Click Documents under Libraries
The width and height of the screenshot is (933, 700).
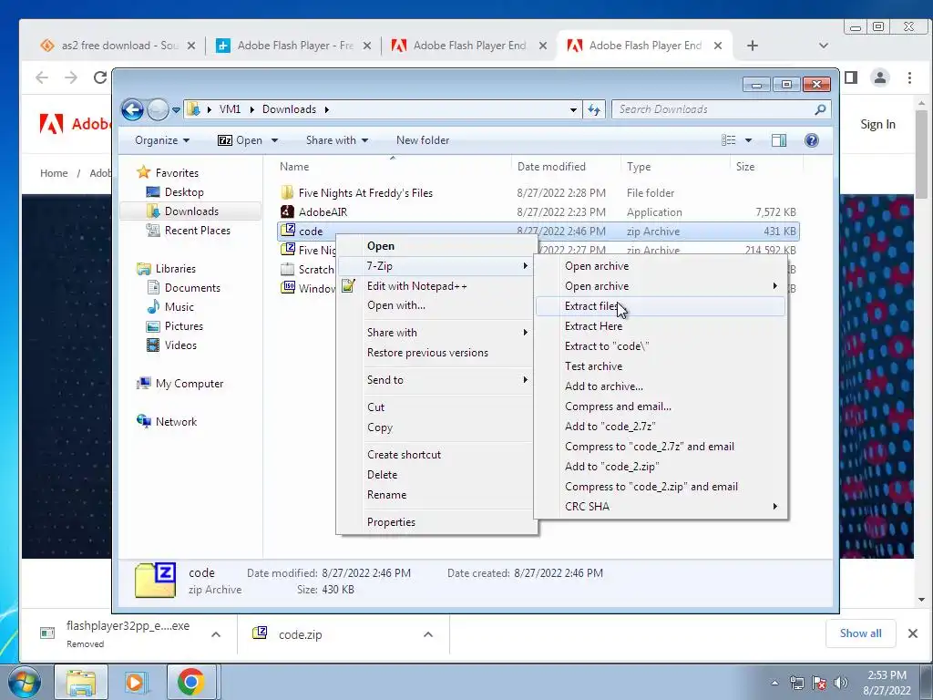[x=192, y=288]
